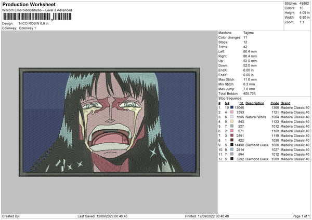The height and width of the screenshot is (220, 312).
Task: Click the 'Down' value 52.0 mm
Action: click(250, 65)
